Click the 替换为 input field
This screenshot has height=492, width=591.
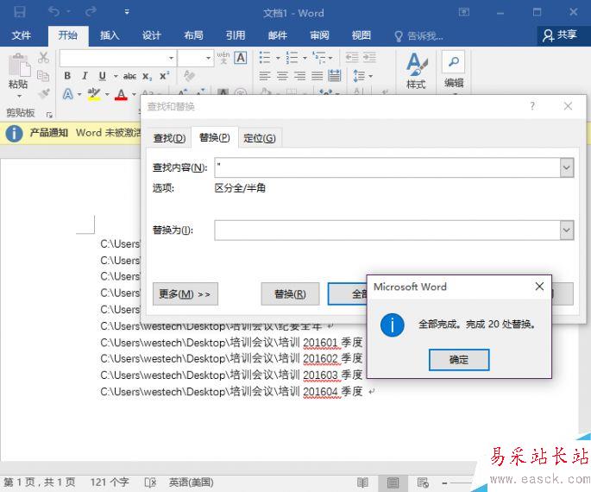387,230
